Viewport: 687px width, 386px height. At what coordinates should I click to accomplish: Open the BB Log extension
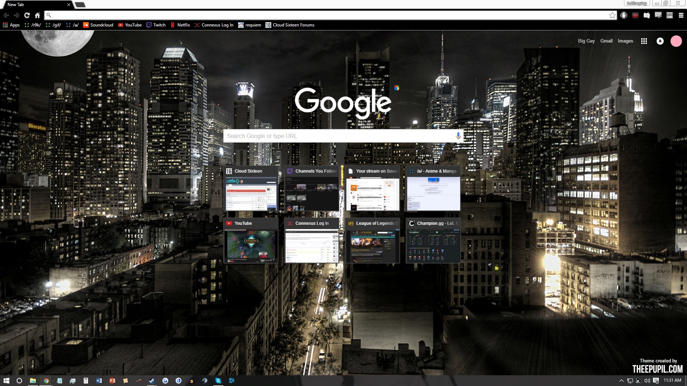[x=669, y=15]
